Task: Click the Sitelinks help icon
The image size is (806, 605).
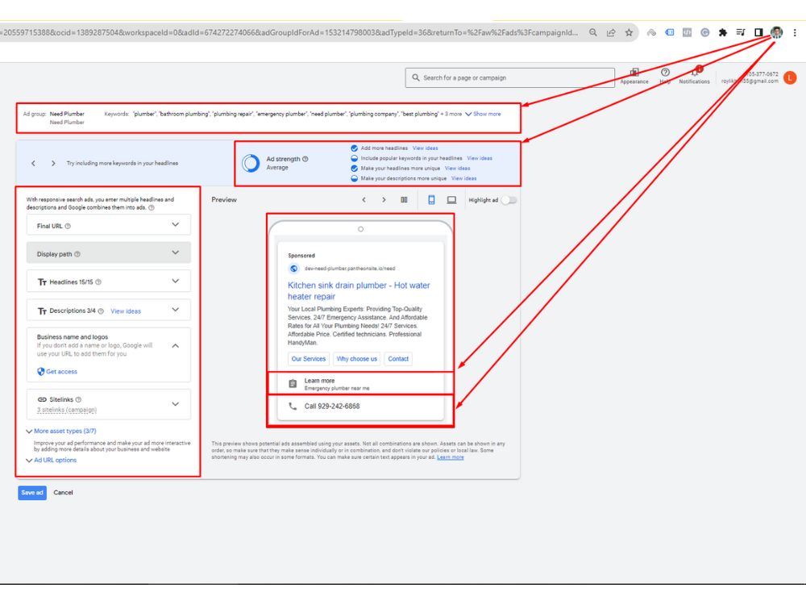Action: [78, 399]
